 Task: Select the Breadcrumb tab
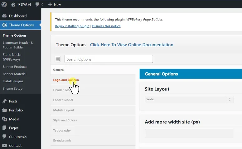pyautogui.click(x=93, y=140)
